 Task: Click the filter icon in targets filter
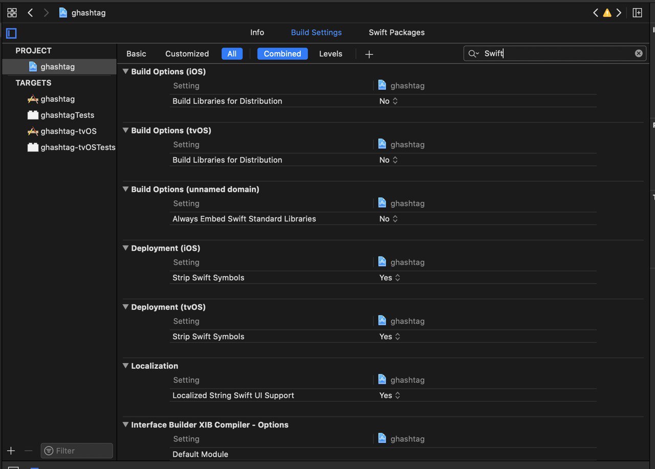[49, 451]
